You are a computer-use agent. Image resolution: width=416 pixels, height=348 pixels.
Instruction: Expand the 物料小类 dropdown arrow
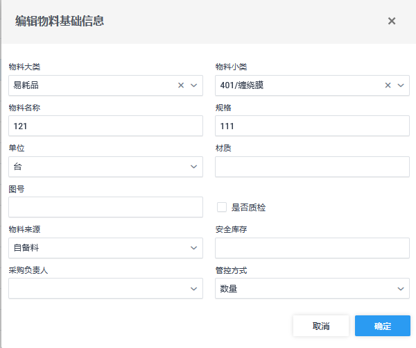401,85
